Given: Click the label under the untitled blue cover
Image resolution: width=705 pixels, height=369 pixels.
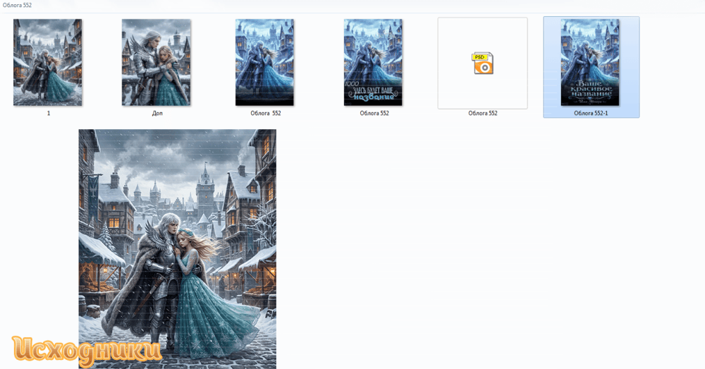Looking at the screenshot, I should pyautogui.click(x=265, y=114).
